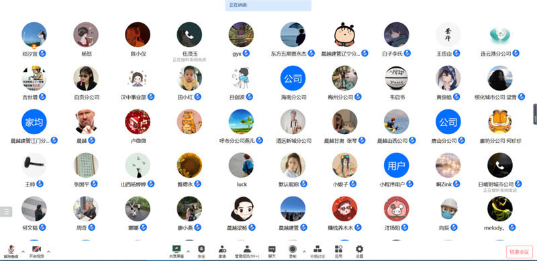Expand the recording options arrow
The height and width of the screenshot is (261, 537).
(x=304, y=252)
